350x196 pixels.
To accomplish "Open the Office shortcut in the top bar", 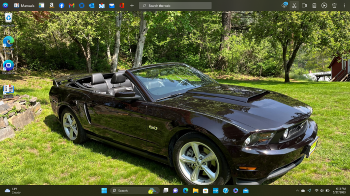I will point(122,5).
